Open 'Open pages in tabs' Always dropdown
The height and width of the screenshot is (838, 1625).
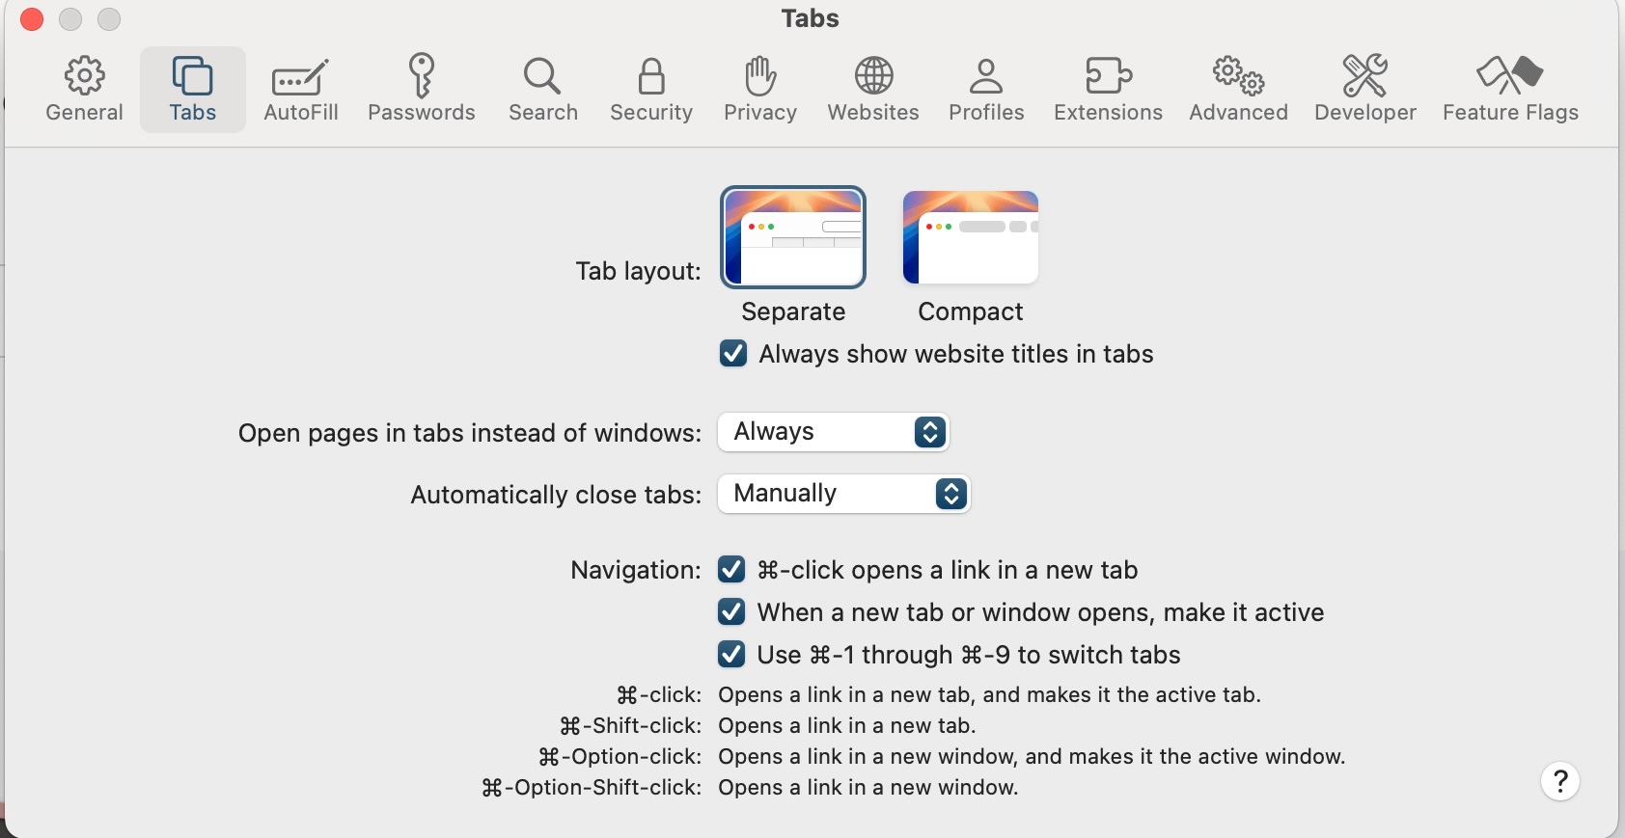pos(834,432)
